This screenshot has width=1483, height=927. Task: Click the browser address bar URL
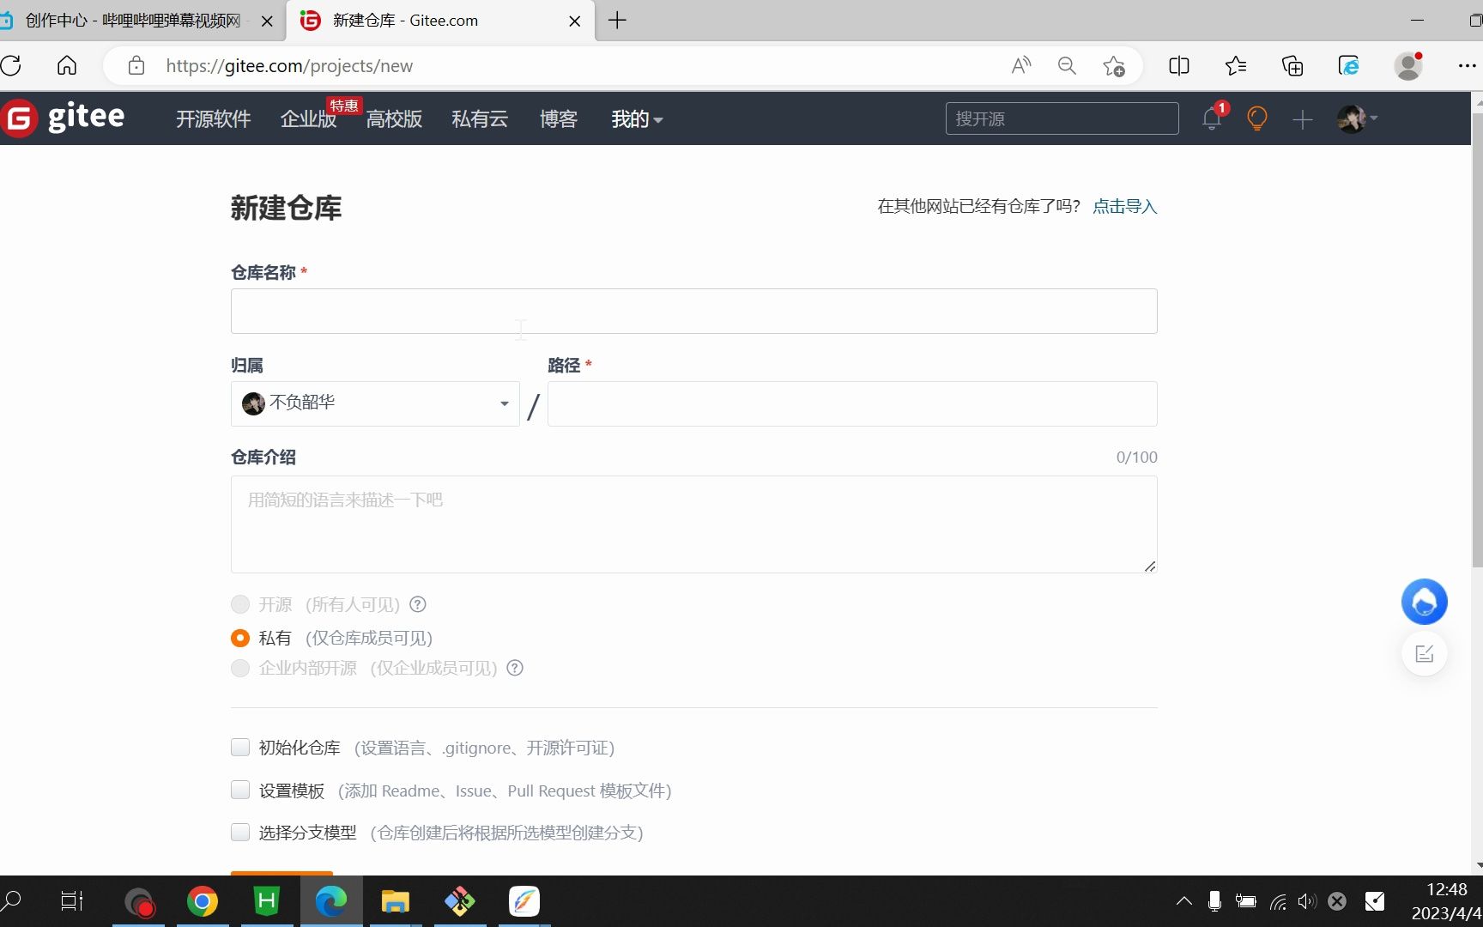[x=289, y=66]
